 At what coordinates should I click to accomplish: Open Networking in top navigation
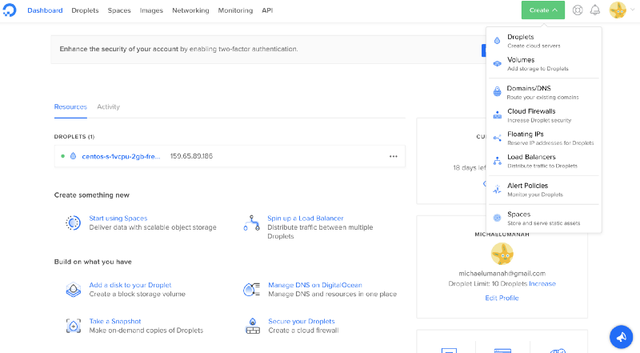pyautogui.click(x=190, y=10)
